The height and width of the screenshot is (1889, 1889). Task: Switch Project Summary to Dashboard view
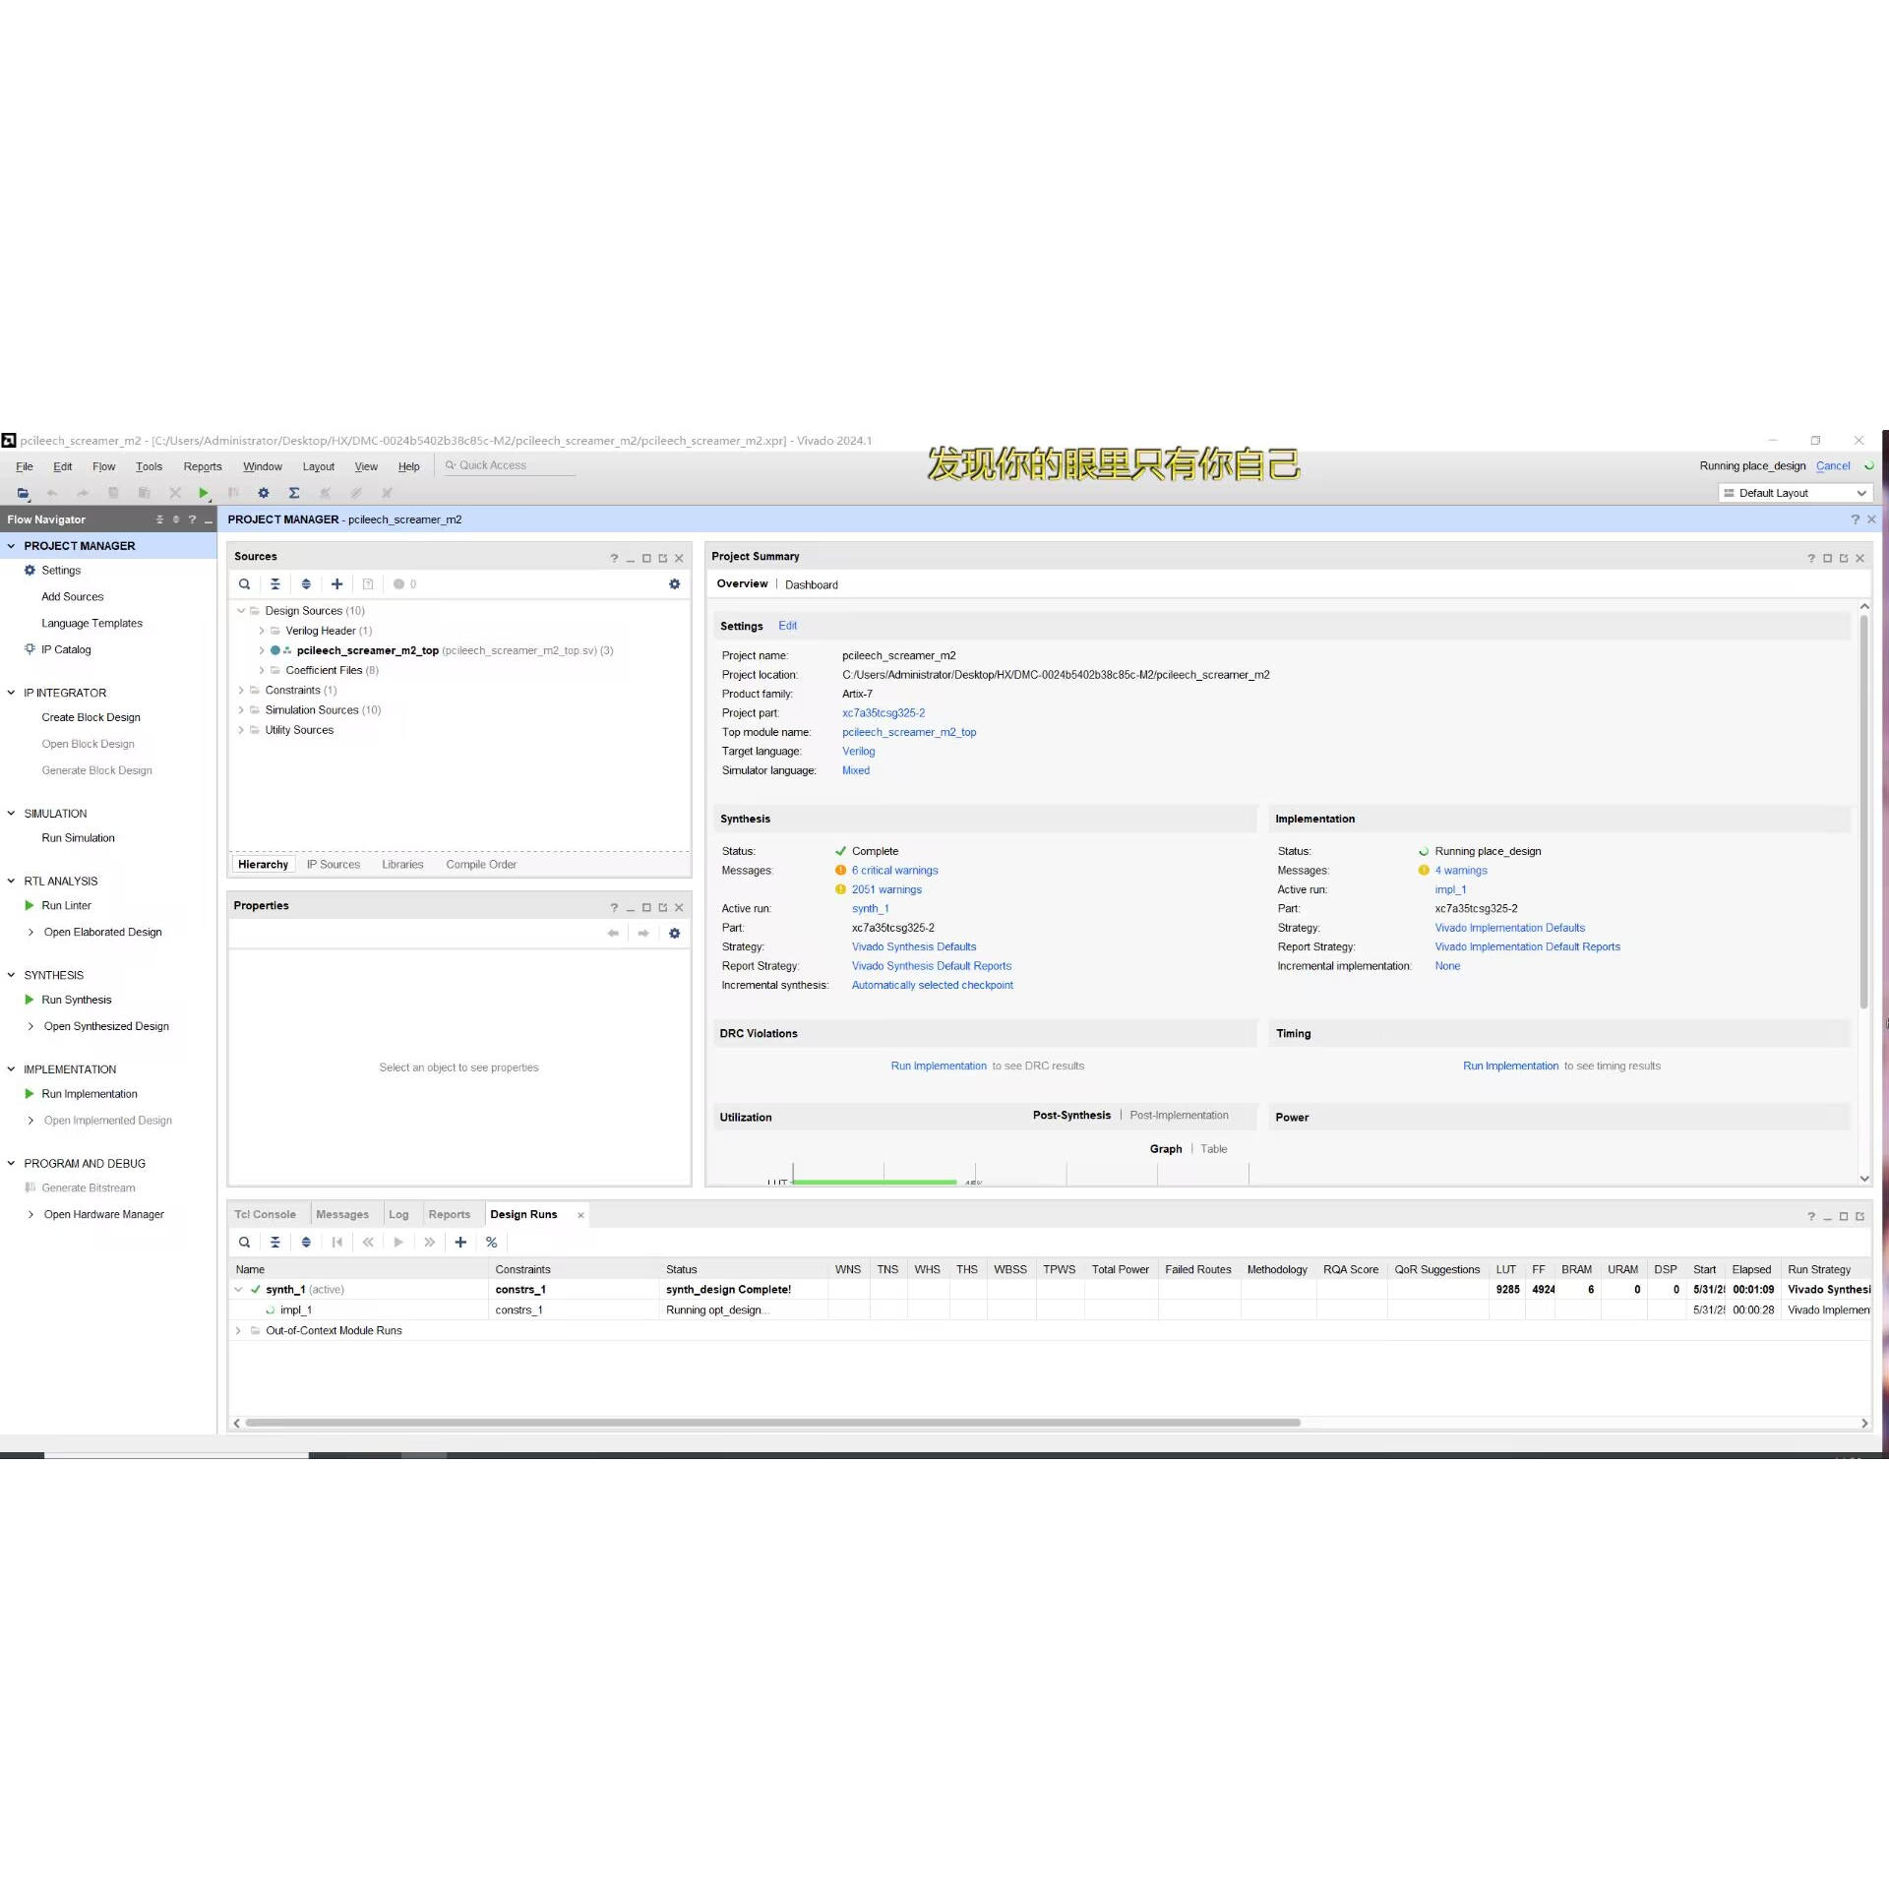[812, 585]
